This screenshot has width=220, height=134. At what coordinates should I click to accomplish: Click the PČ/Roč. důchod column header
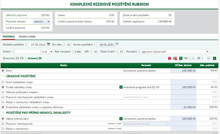tap(183, 65)
